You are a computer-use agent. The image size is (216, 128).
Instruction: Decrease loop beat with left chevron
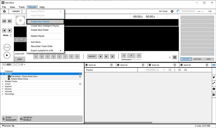(x=124, y=56)
